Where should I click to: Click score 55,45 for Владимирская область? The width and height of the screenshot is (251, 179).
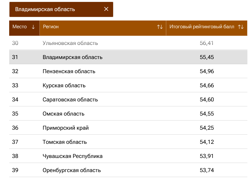pyautogui.click(x=207, y=57)
